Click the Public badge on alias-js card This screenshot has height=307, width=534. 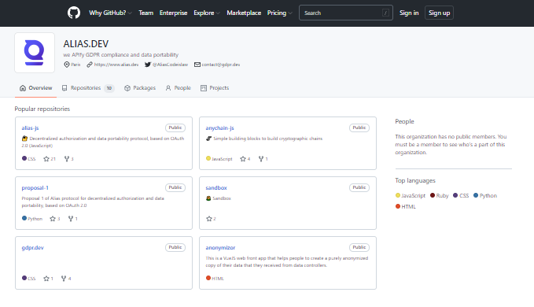[x=175, y=128]
